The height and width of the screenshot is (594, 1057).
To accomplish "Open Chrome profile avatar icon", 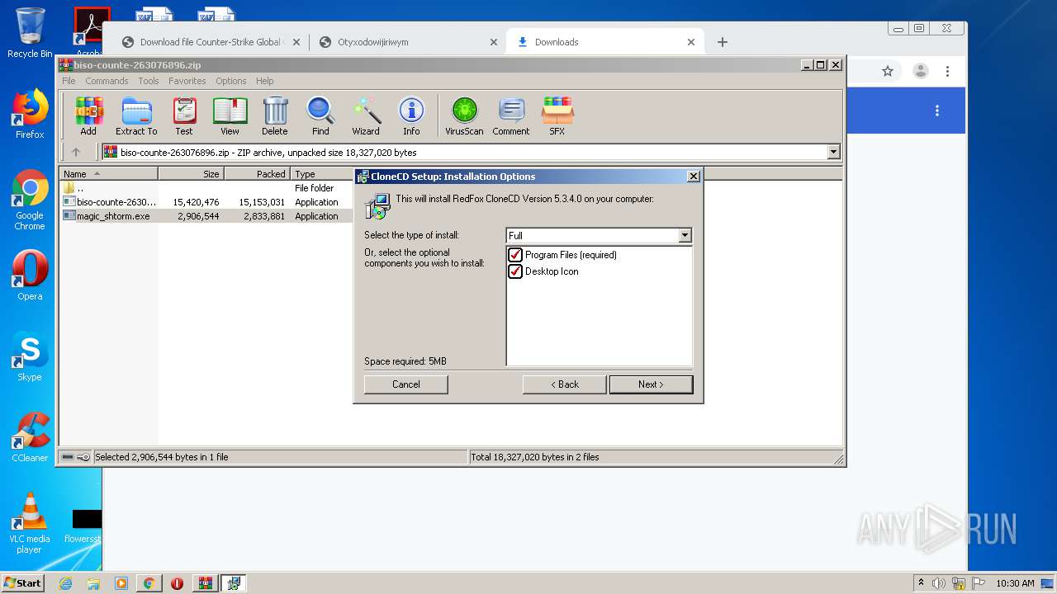I will [920, 71].
